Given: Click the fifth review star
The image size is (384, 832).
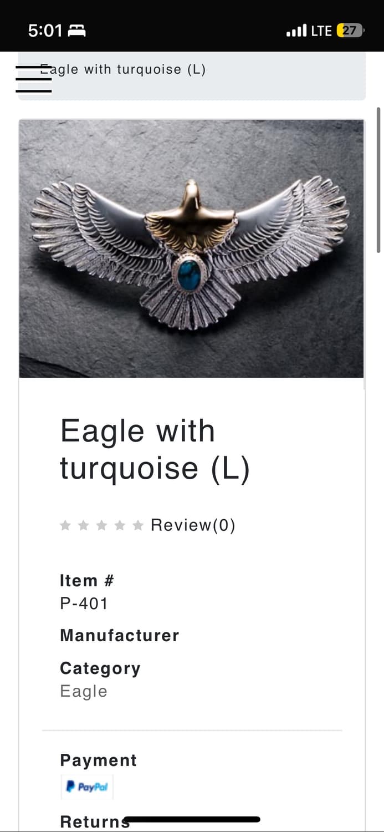Looking at the screenshot, I should coord(138,525).
